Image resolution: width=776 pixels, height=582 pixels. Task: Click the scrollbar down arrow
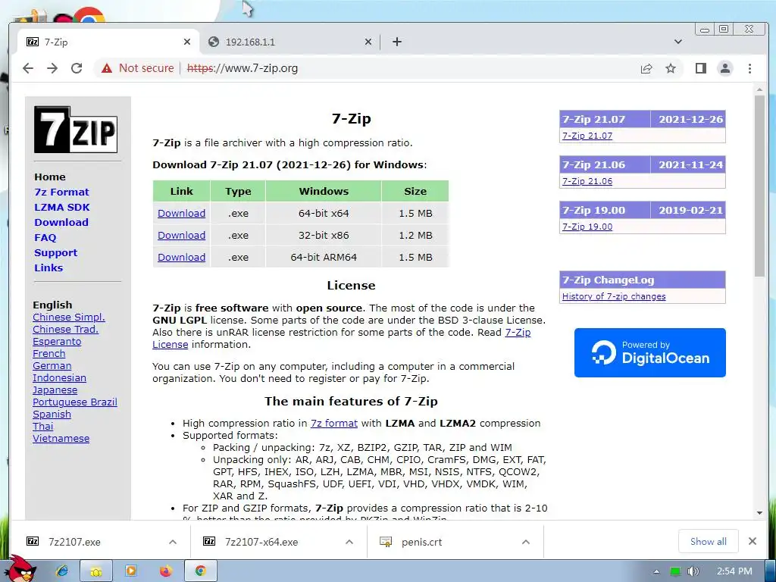pyautogui.click(x=759, y=513)
